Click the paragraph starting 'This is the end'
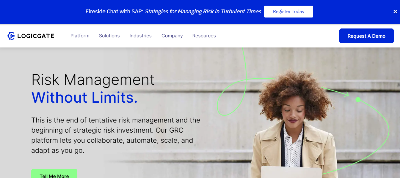Screen dimensions: 400x178 116,135
